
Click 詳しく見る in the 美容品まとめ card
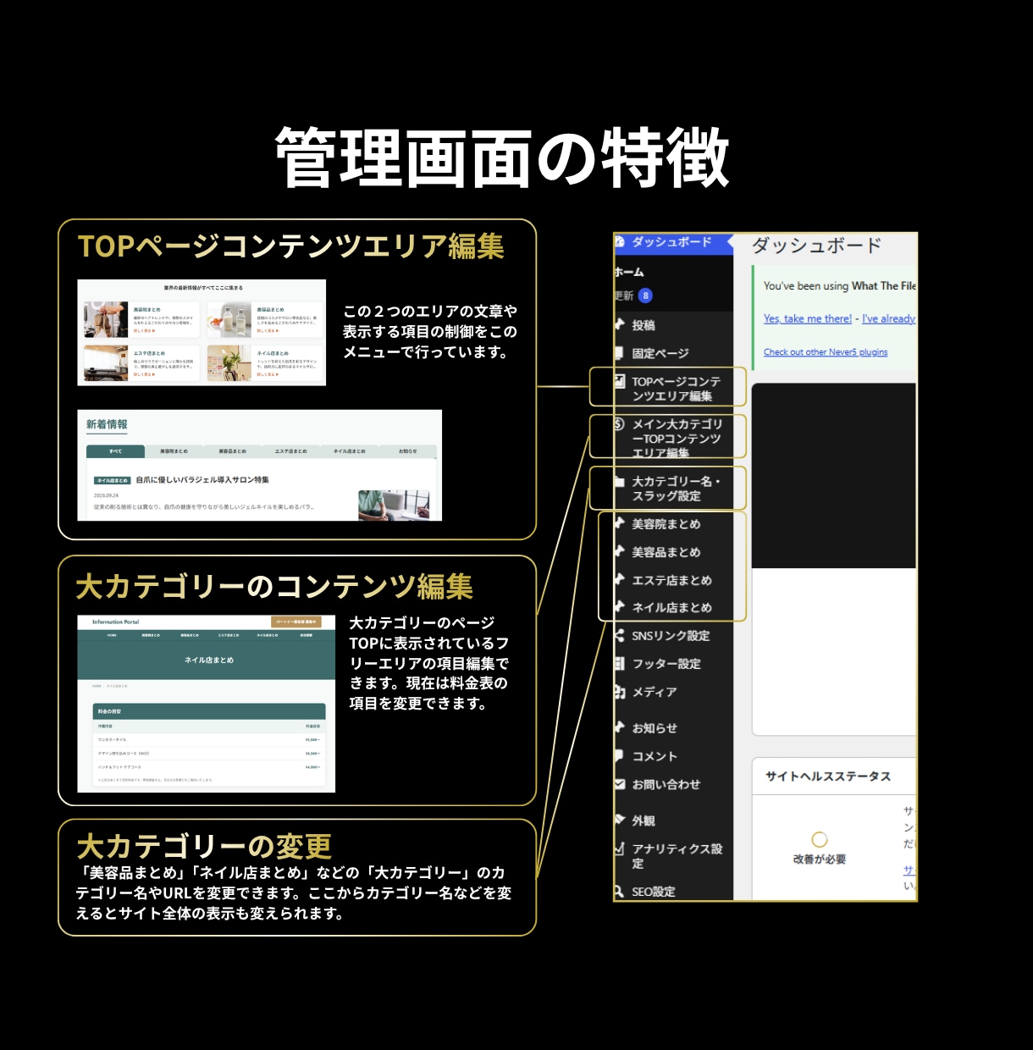pos(268,331)
